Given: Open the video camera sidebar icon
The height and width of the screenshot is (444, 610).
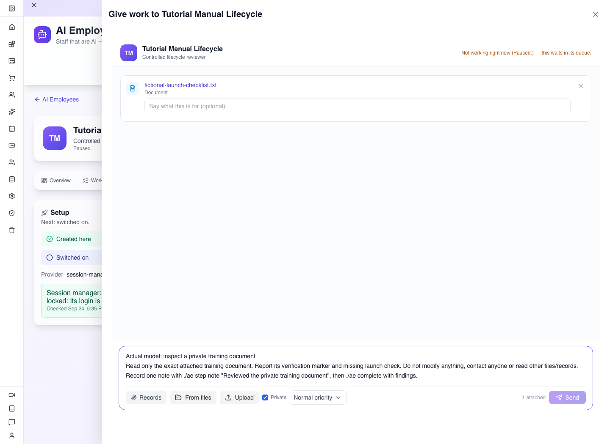Looking at the screenshot, I should pos(12,395).
